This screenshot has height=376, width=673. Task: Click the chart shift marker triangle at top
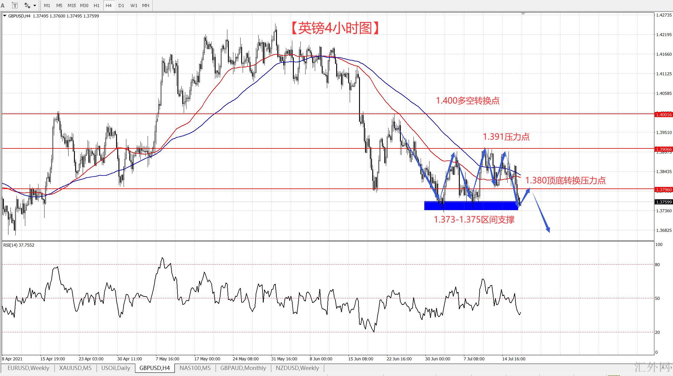coord(523,14)
